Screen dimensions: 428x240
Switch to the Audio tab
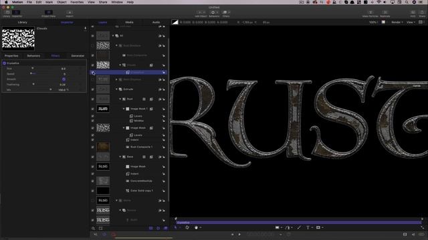point(156,22)
